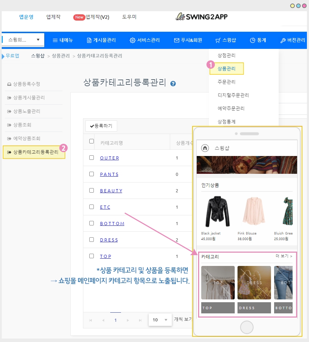Open the PANTS category link
Screen dimensions: 309x342
(109, 174)
